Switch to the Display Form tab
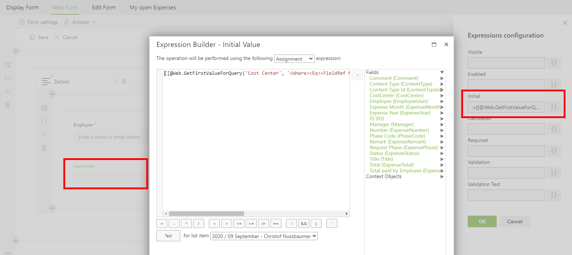Screen dimensions: 572x255 click(22, 8)
